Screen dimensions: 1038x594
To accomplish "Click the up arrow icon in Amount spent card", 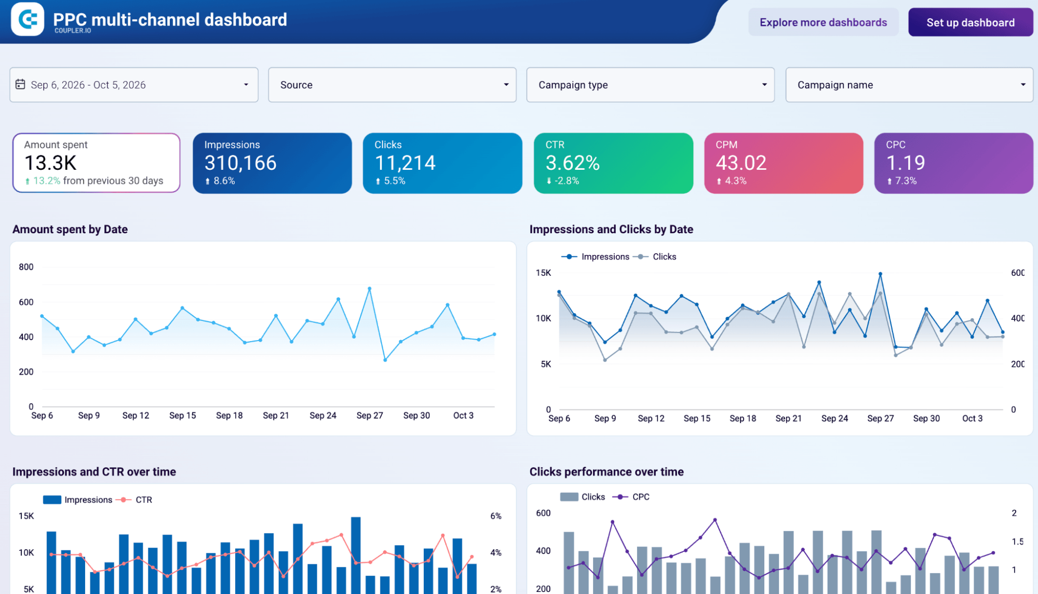I will [28, 181].
